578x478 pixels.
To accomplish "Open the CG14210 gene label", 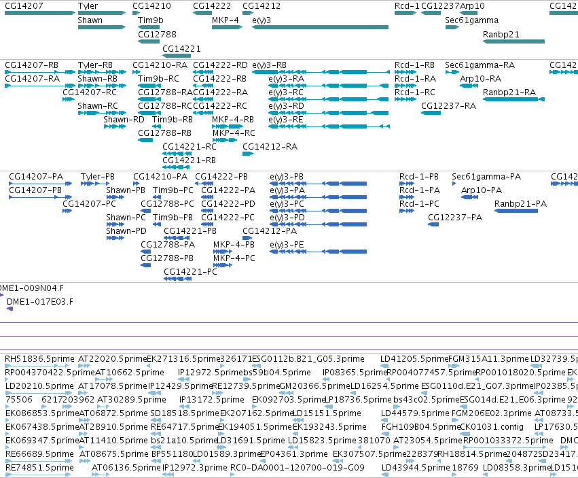I will point(151,6).
